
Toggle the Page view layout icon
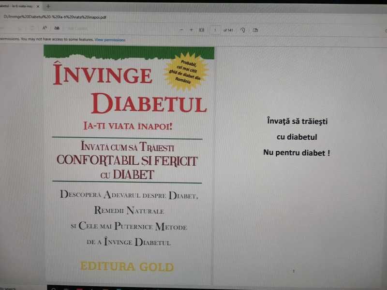coord(255,30)
